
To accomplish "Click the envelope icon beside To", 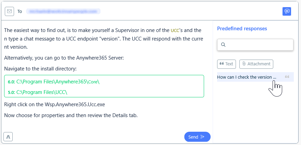I will click(x=9, y=12).
